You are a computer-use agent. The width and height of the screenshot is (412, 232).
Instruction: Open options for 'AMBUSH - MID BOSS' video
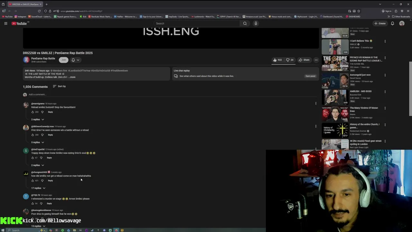tap(385, 92)
